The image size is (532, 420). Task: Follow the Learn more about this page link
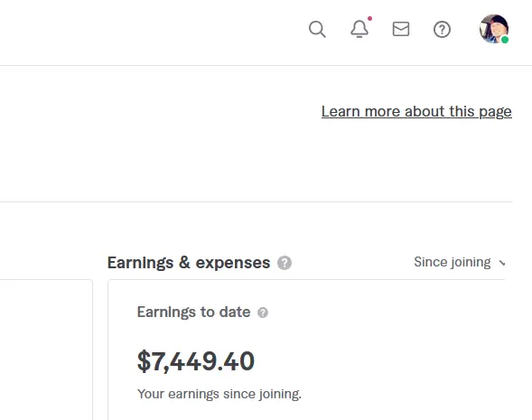(416, 112)
